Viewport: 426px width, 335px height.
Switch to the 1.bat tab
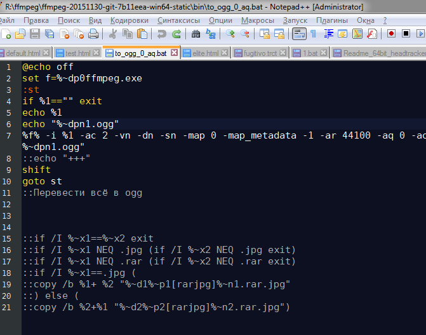tap(310, 53)
